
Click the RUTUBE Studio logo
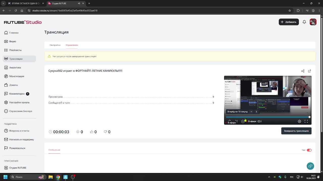click(23, 22)
